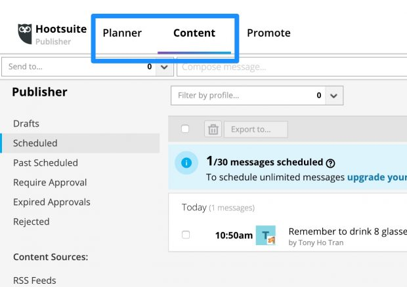Tick the select-all checkbox in toolbar

click(x=185, y=128)
